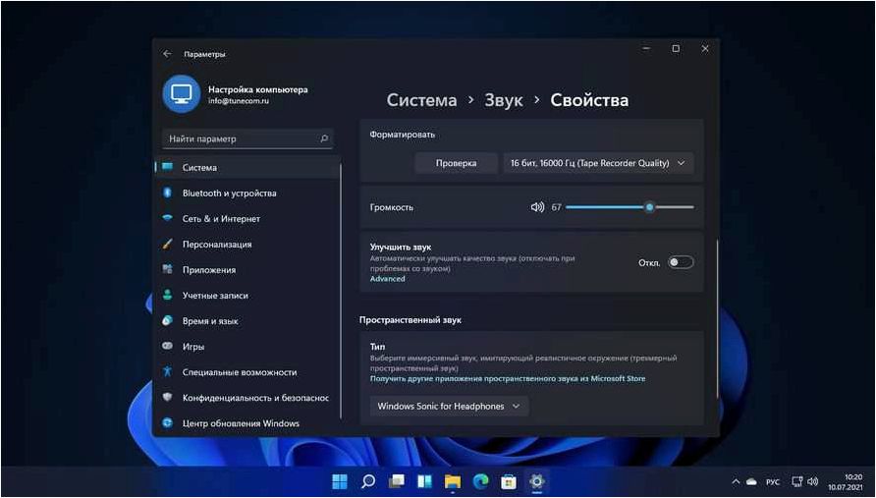Click the sound properties vertical scrollbar
Viewport: 876px width, 498px height.
point(717,318)
